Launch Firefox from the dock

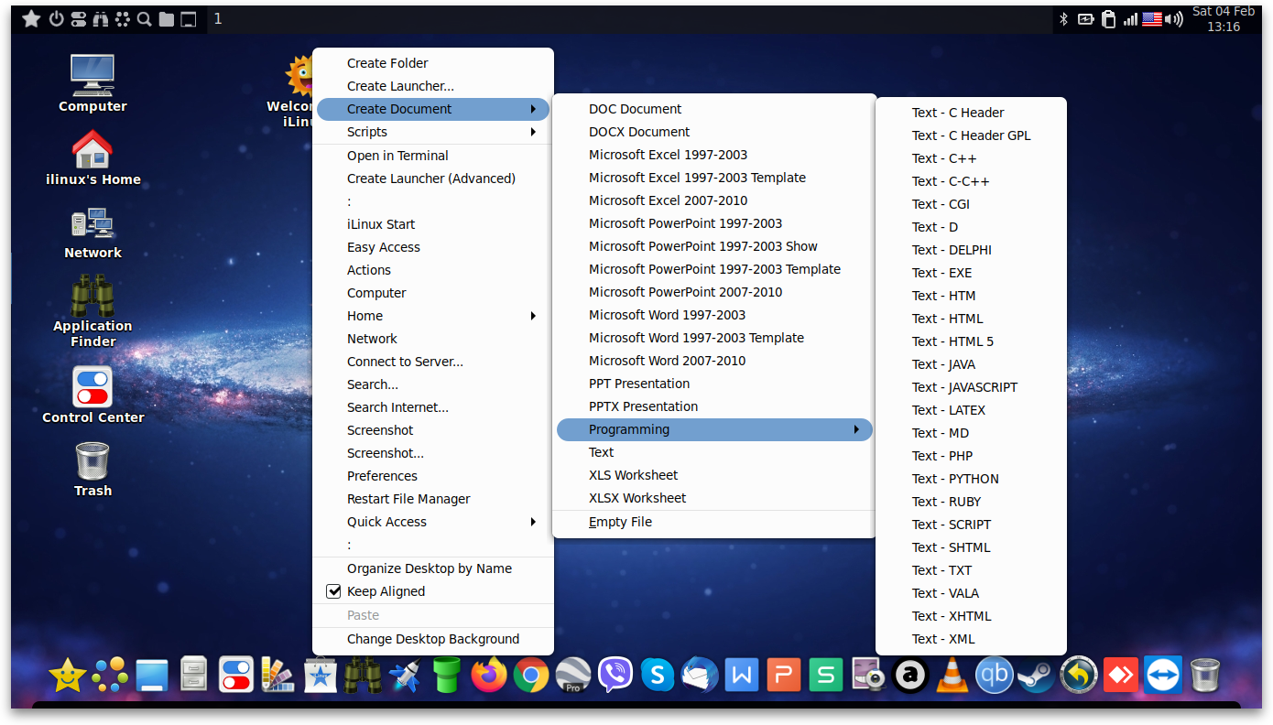click(x=489, y=676)
